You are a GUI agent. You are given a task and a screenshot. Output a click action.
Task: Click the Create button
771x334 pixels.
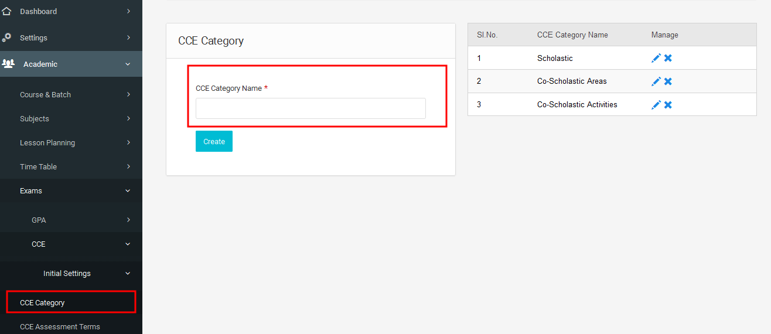pos(214,141)
